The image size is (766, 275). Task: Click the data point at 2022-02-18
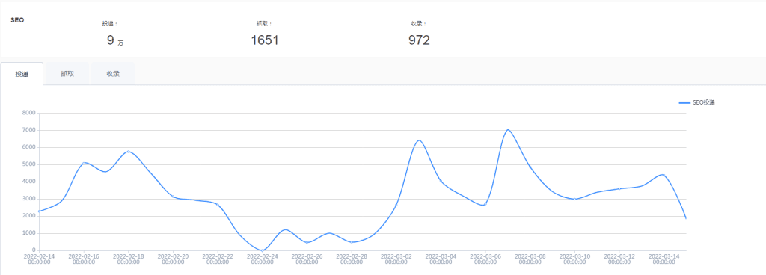[129, 152]
